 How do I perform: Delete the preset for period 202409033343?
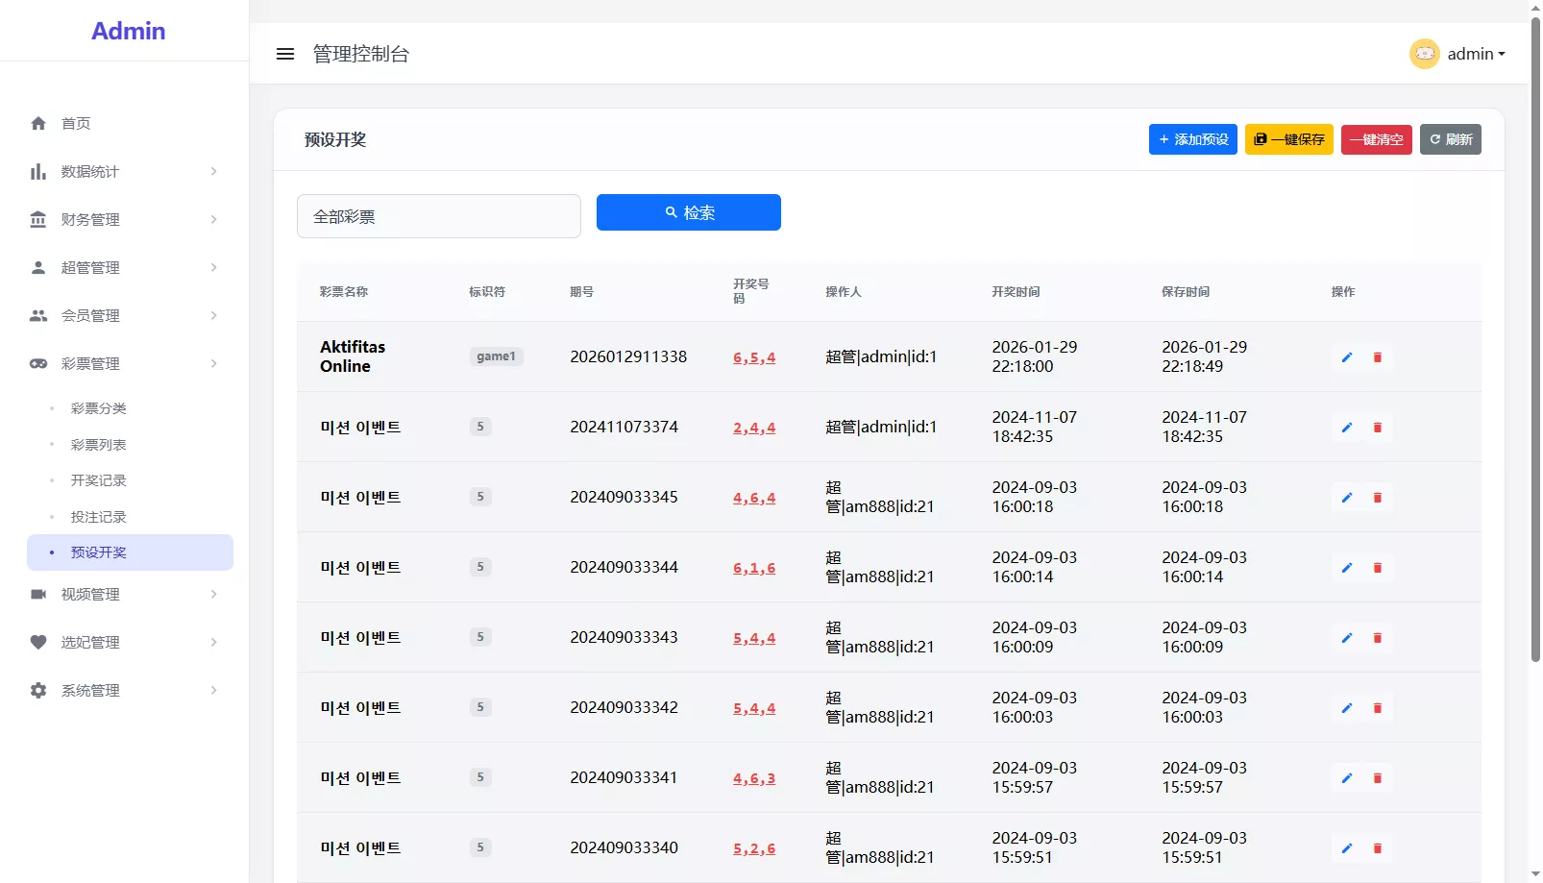[1377, 638]
